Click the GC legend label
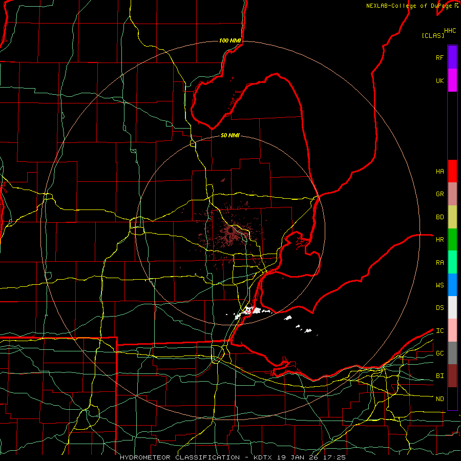The height and width of the screenshot is (461, 461). (x=439, y=353)
